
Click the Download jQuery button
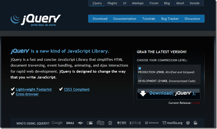pos(169,94)
